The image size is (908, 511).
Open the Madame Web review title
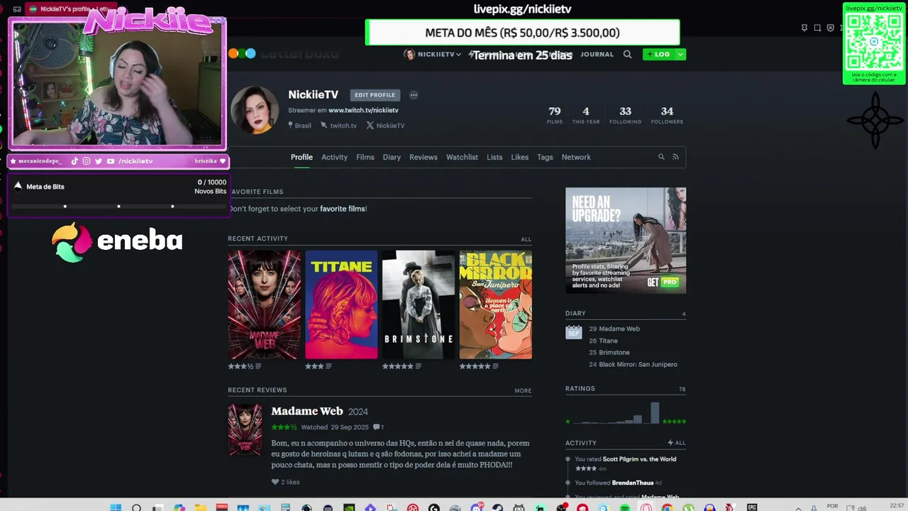(307, 411)
